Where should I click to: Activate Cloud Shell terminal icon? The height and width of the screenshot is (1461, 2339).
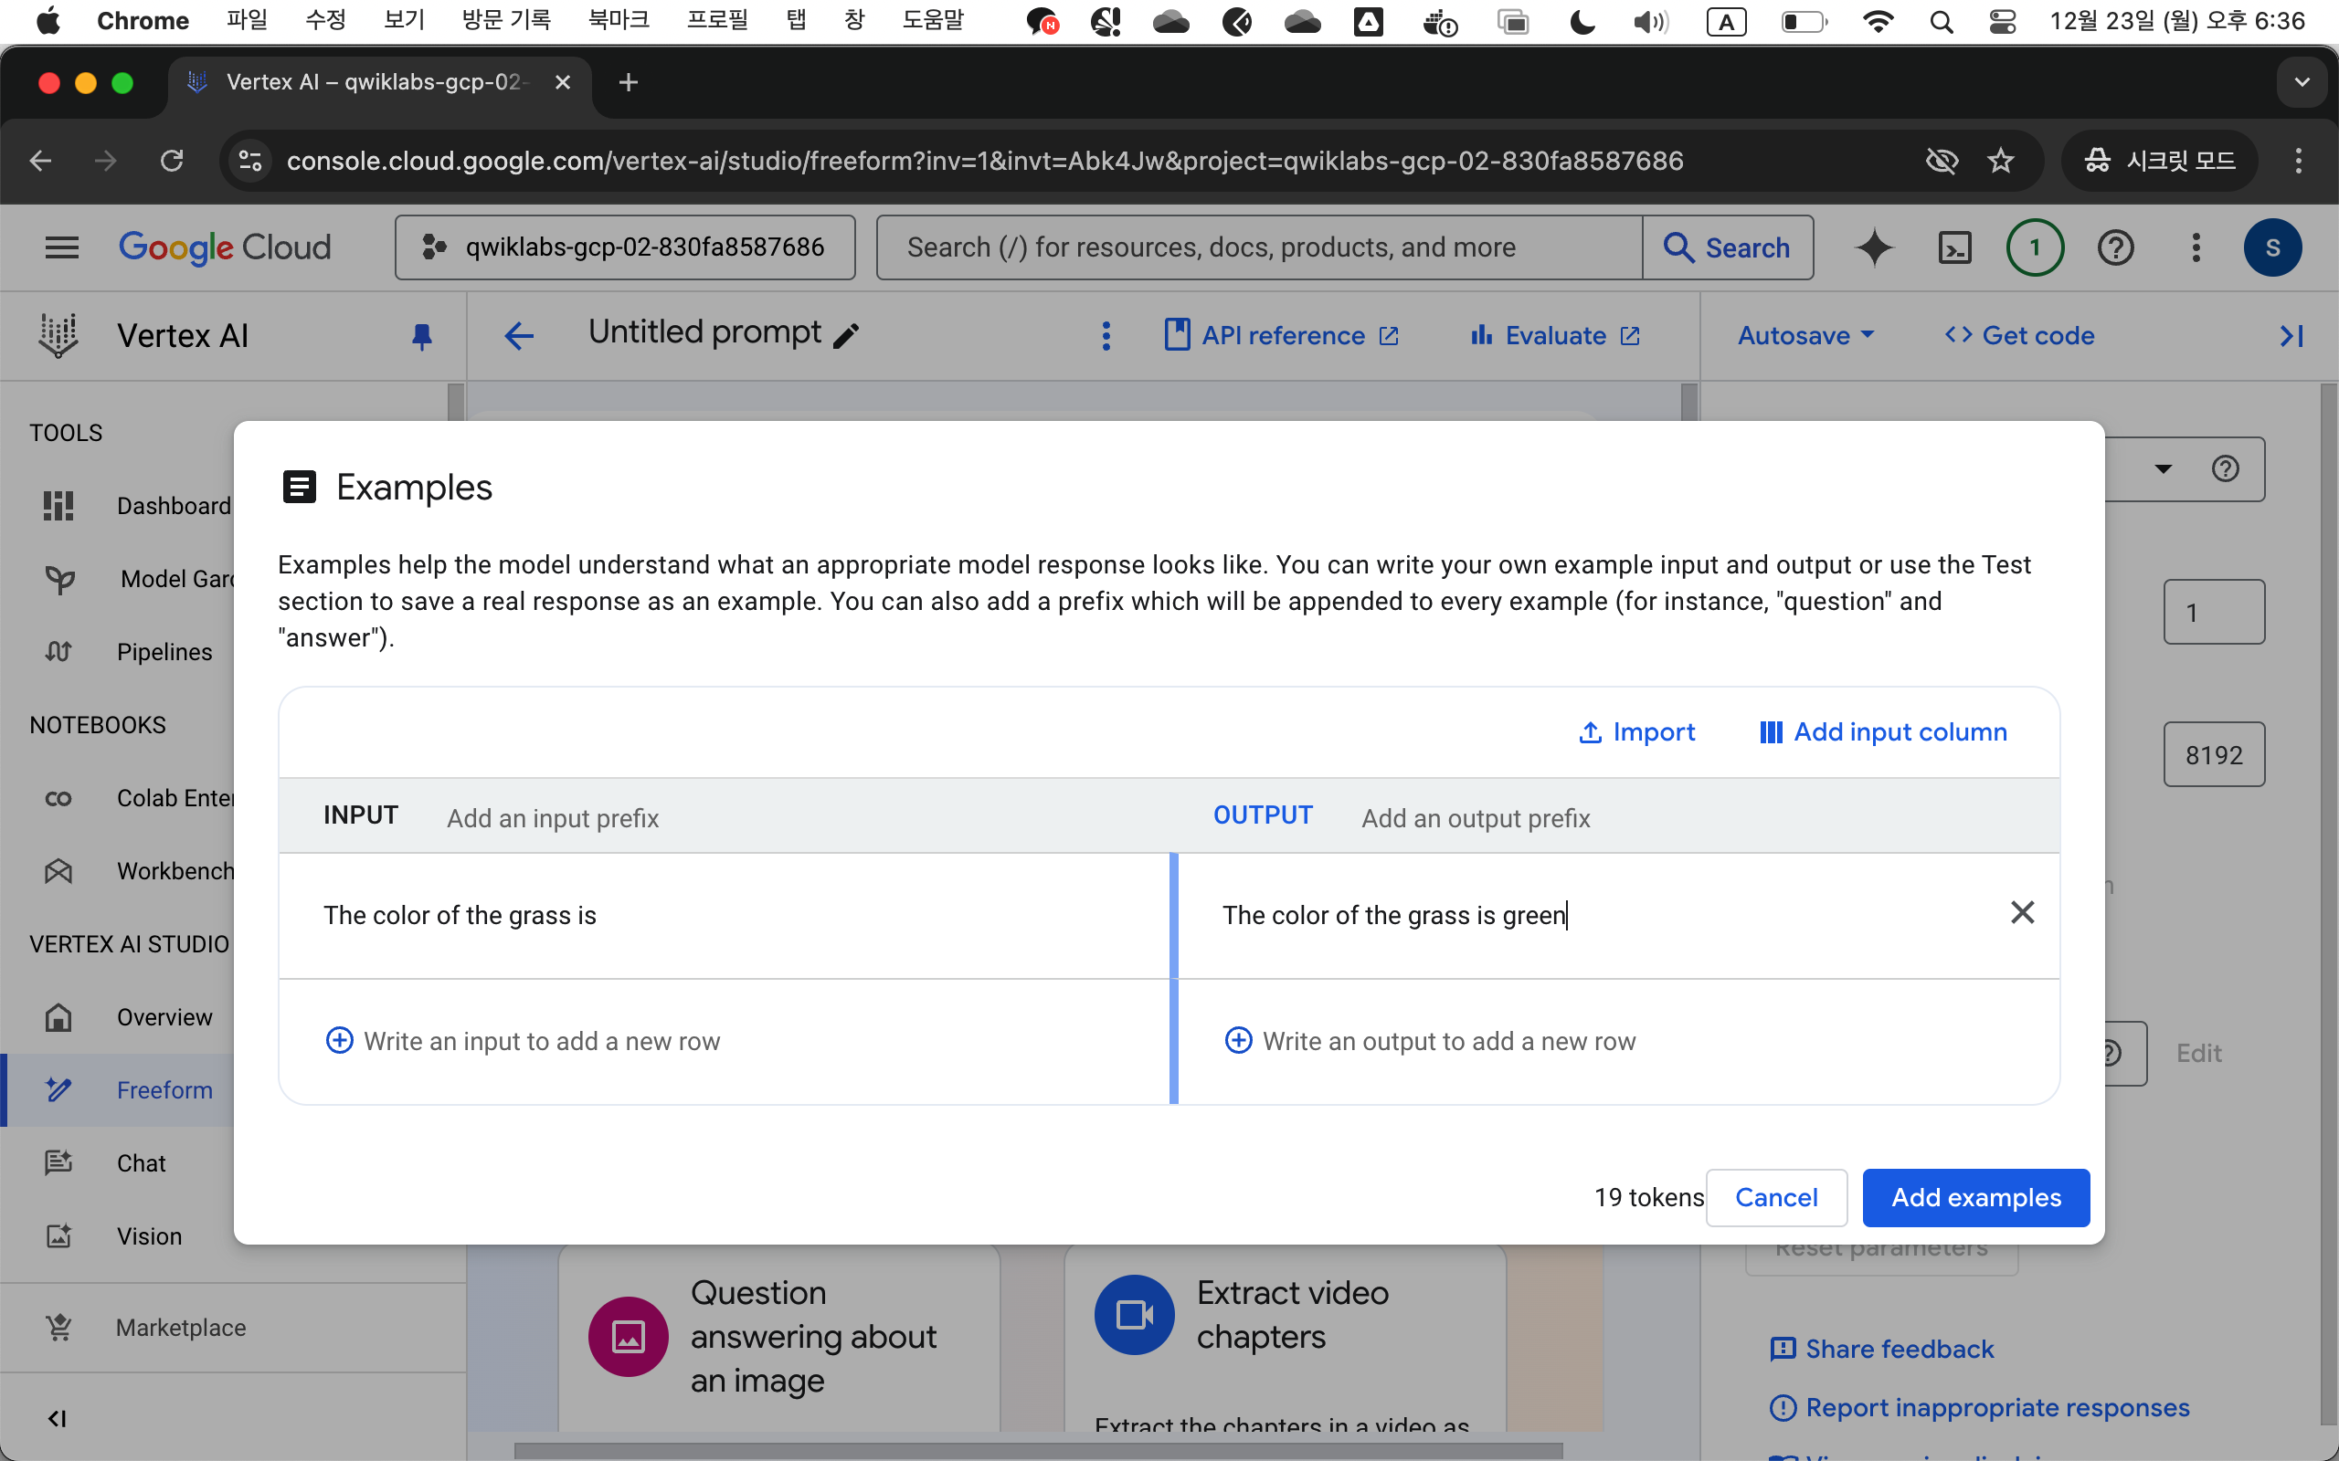point(1954,248)
